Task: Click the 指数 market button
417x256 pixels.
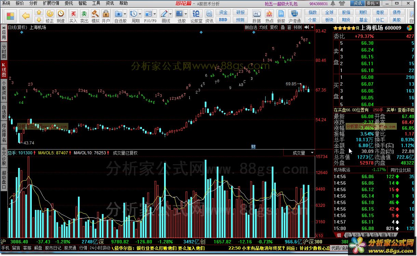Action: pyautogui.click(x=312, y=13)
